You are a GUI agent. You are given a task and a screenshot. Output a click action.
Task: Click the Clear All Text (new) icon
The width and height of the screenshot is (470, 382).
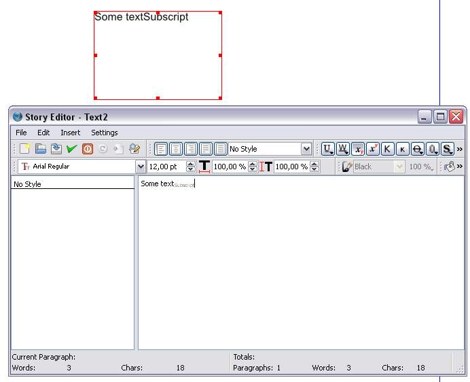25,149
